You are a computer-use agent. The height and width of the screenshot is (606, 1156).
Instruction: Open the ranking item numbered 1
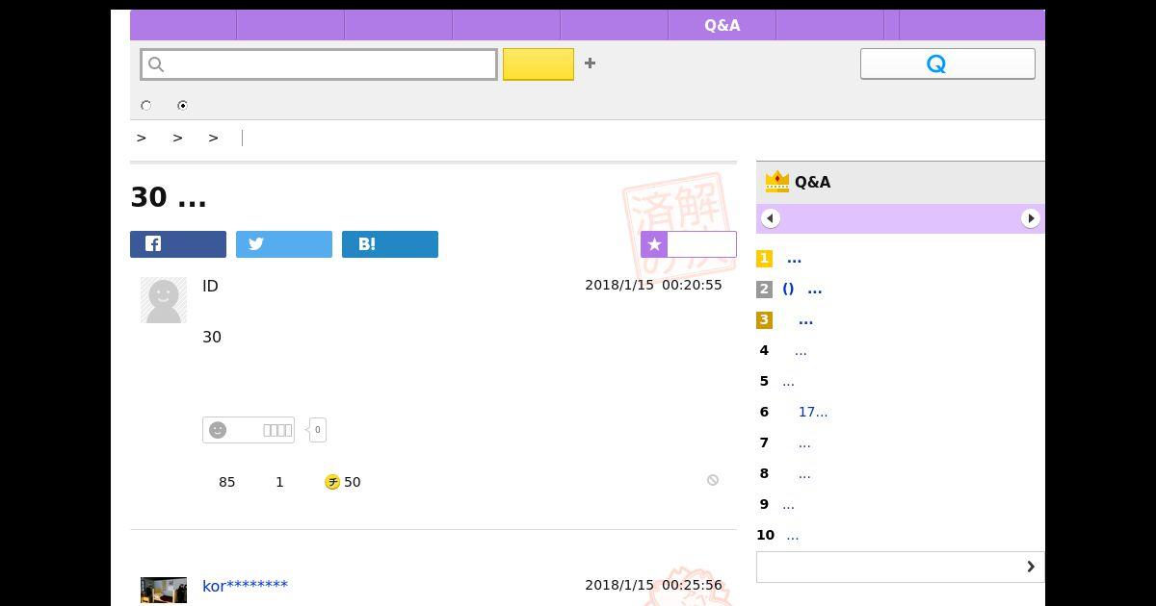[x=794, y=259]
